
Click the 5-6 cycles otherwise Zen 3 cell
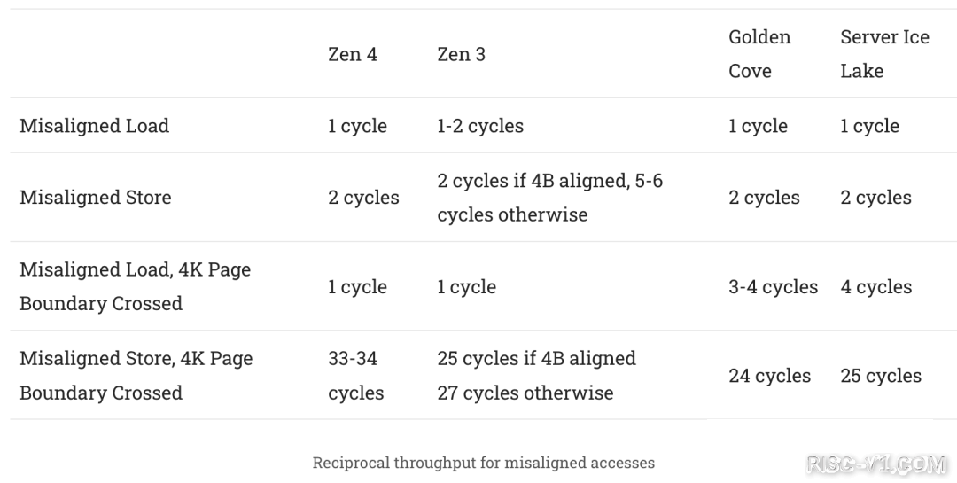tap(549, 198)
